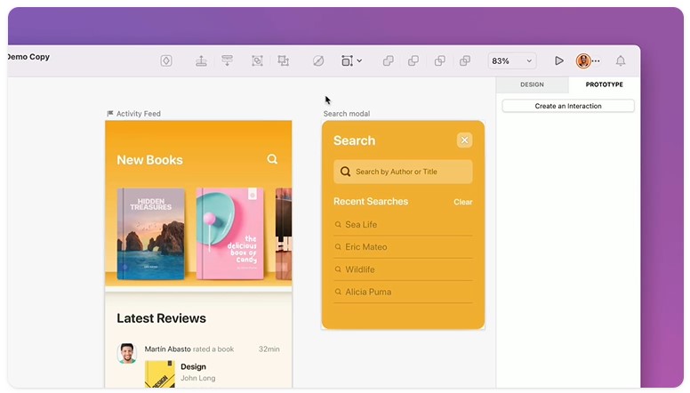The image size is (690, 393).
Task: Click the Ungroup layers toolbar icon
Action: pos(283,60)
